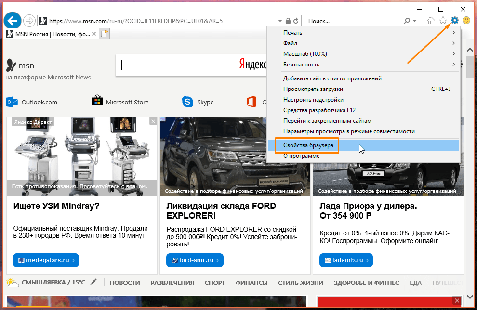Expand search provider dropdown arrow
Screen dimensions: 477x310
click(x=415, y=21)
